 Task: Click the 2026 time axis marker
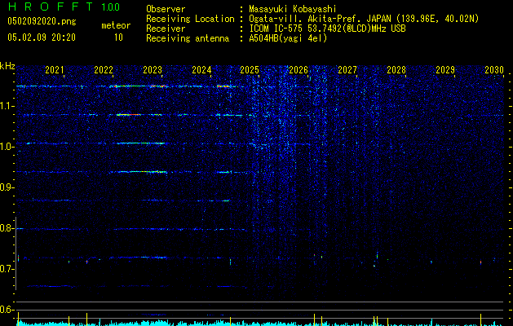299,70
